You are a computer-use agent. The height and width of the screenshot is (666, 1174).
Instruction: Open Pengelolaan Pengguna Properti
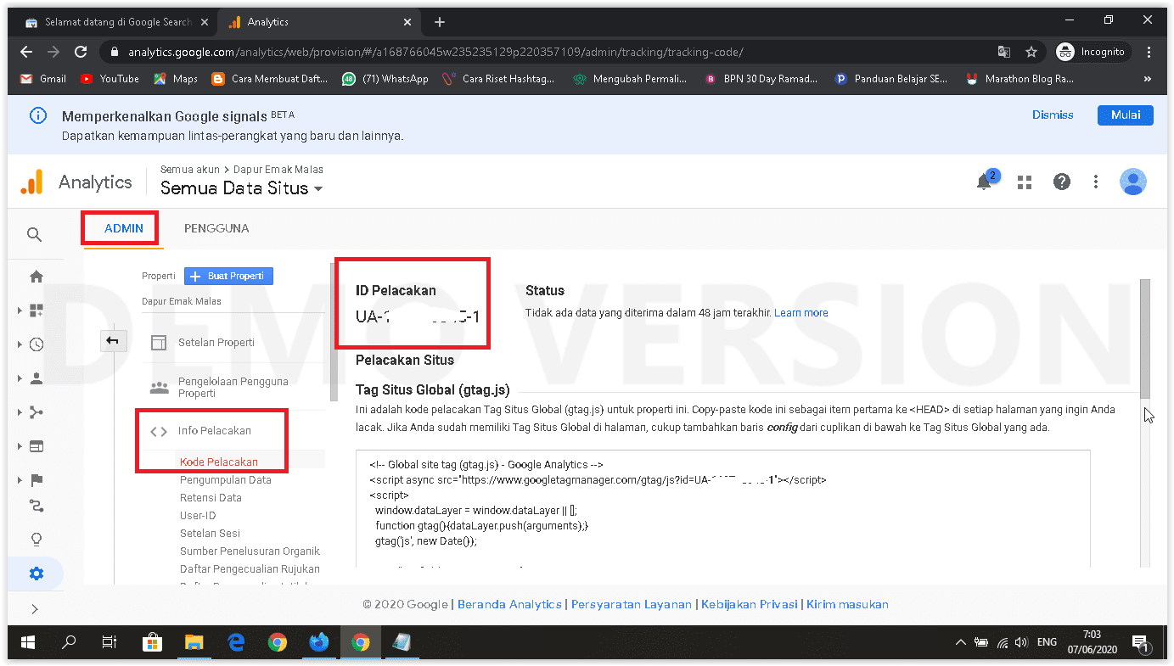(x=233, y=388)
